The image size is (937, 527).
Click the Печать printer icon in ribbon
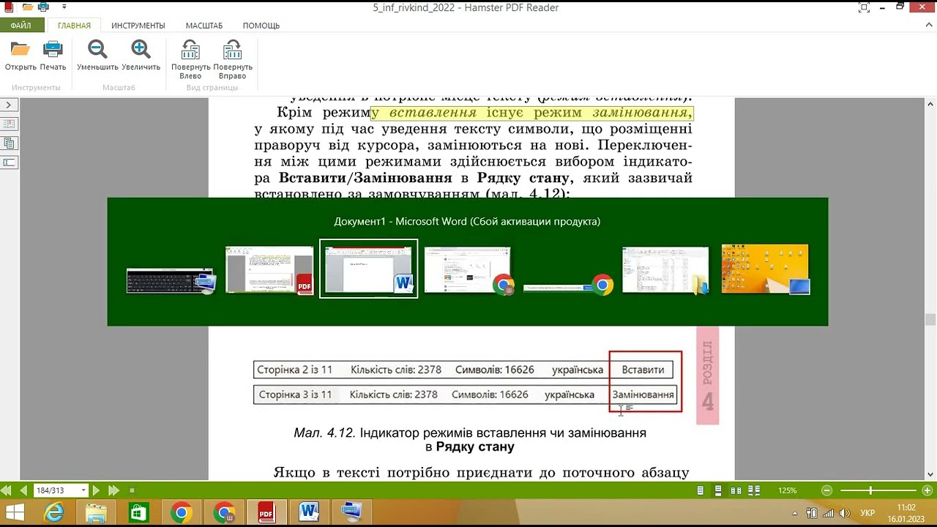pyautogui.click(x=53, y=50)
